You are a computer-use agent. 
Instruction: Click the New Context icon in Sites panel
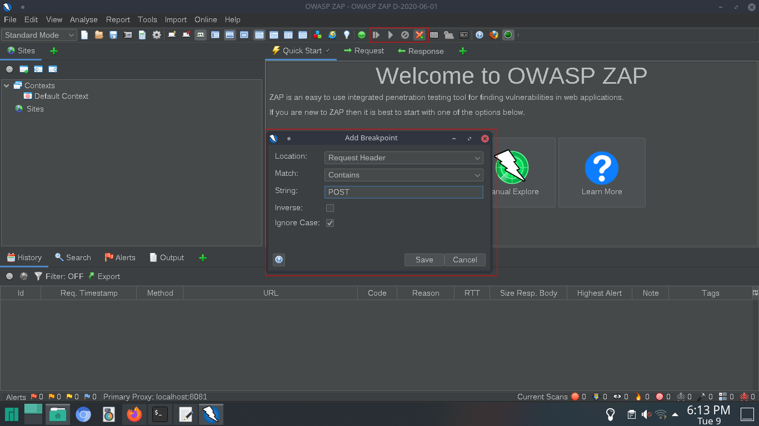pos(24,69)
